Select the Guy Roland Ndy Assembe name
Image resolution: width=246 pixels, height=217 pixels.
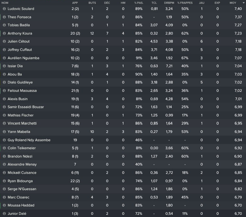tap(29, 140)
